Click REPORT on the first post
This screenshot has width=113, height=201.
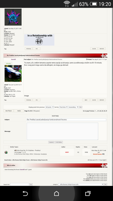(x=102, y=48)
